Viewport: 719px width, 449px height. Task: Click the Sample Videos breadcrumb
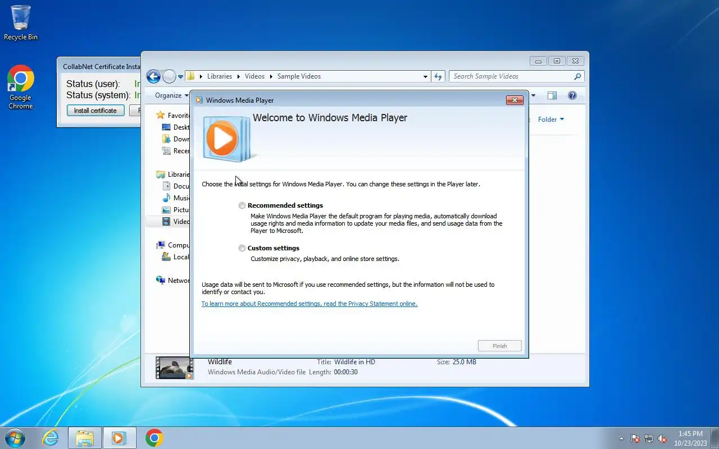click(299, 76)
